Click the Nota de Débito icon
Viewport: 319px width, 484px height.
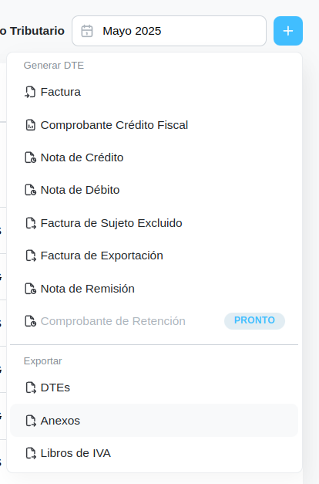click(x=30, y=190)
